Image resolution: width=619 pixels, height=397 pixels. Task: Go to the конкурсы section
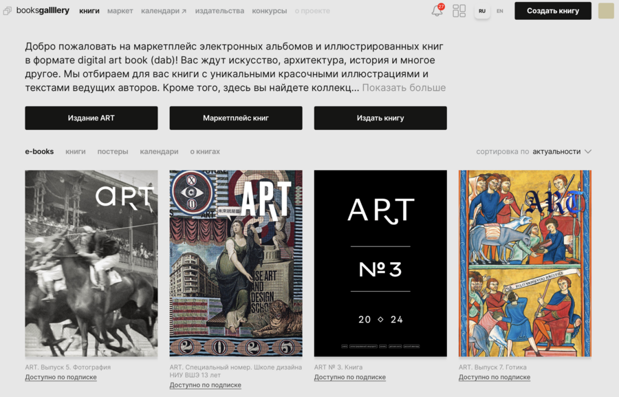269,11
